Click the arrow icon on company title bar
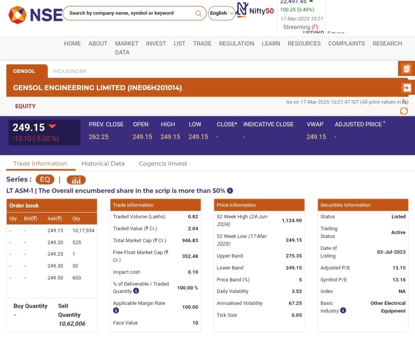415x339 pixels. (406, 88)
